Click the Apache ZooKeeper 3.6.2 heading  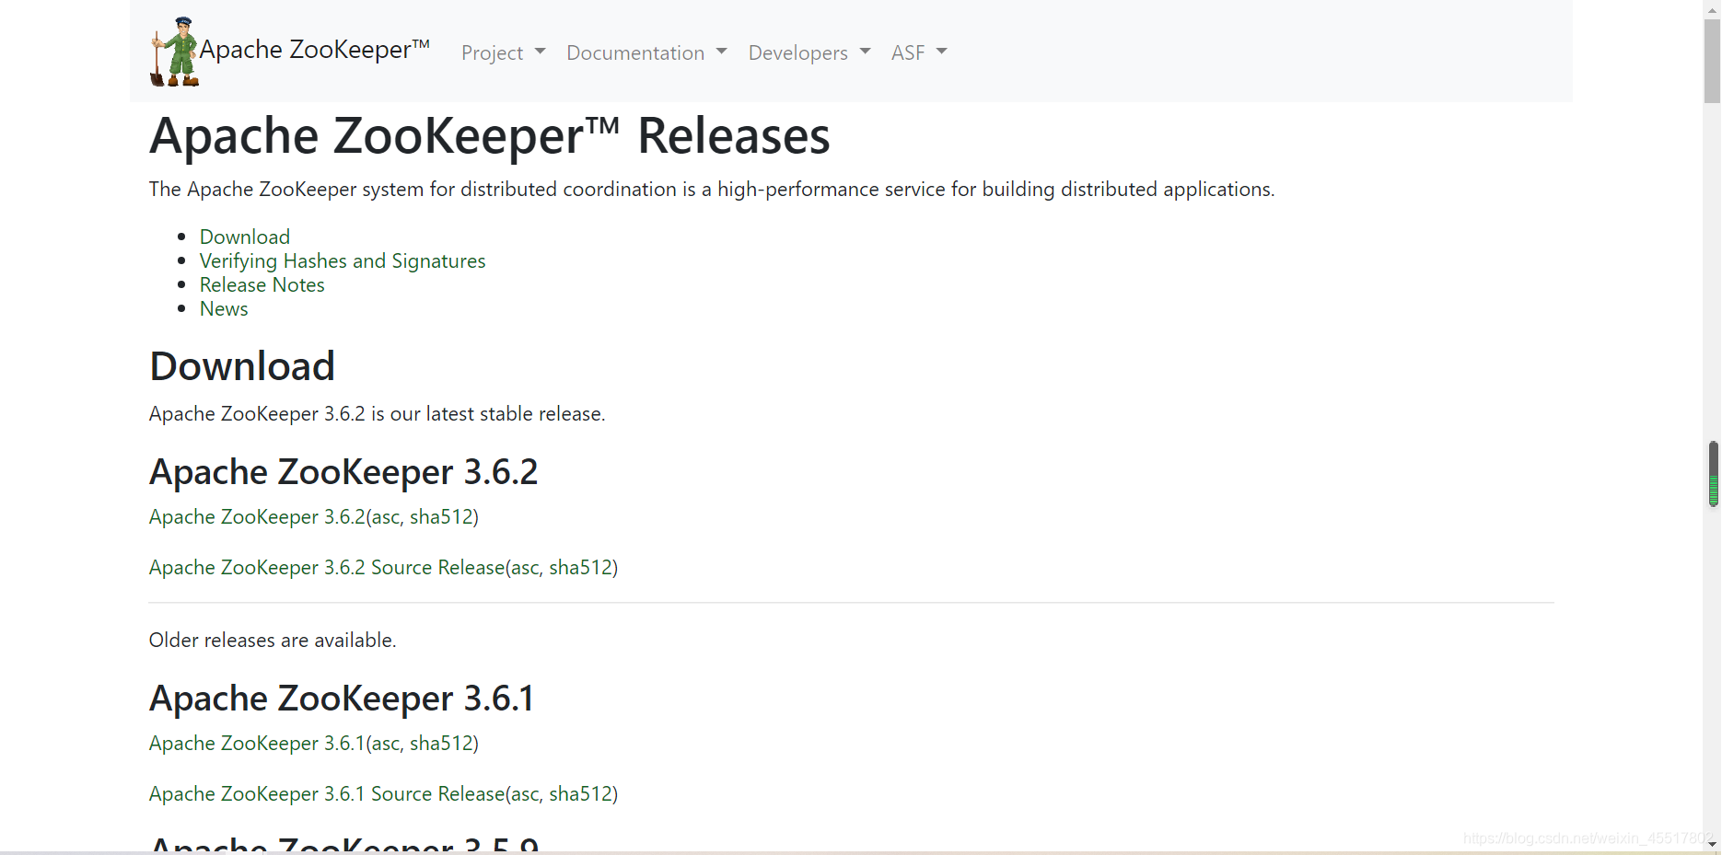343,472
